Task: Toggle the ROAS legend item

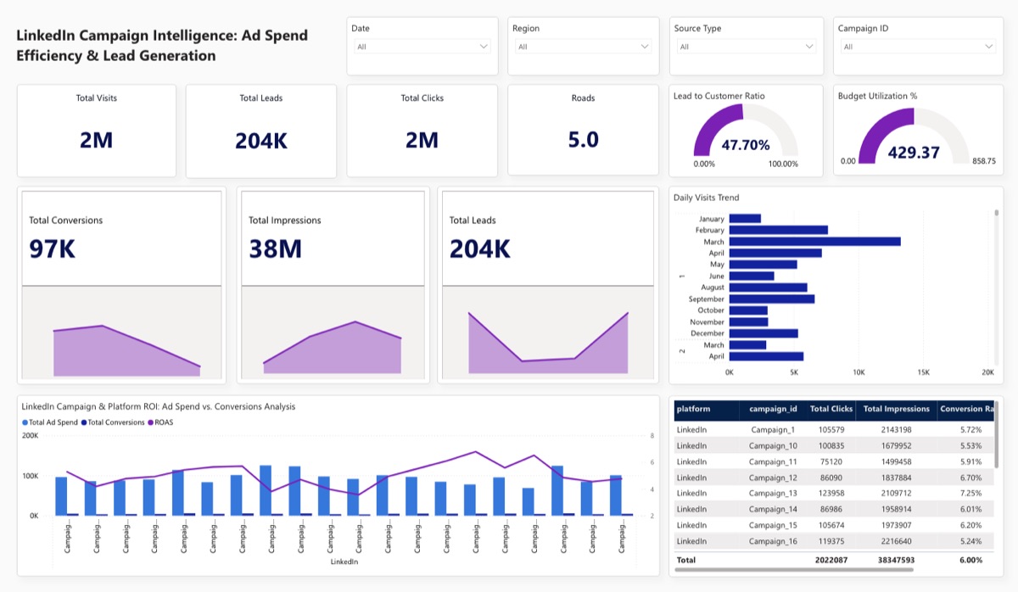Action: coord(160,422)
